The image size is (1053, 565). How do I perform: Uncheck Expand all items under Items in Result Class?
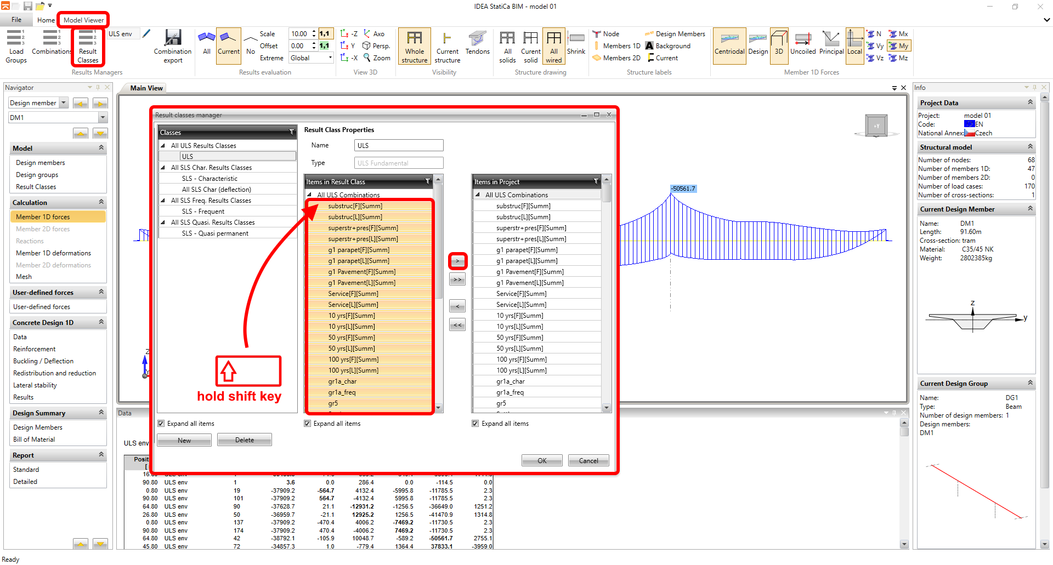[308, 424]
